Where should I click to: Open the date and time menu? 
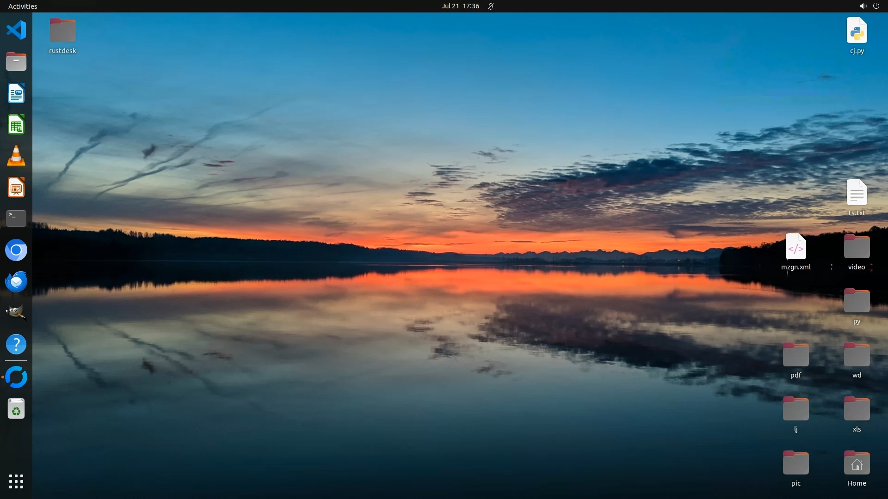point(460,6)
